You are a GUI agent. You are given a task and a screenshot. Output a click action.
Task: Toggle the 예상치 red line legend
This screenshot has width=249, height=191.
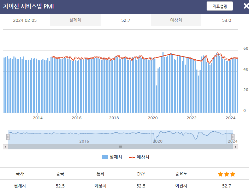(139, 157)
